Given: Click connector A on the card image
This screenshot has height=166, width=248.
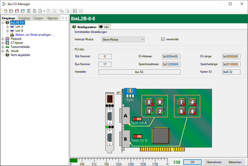Looking at the screenshot, I should (126, 116).
